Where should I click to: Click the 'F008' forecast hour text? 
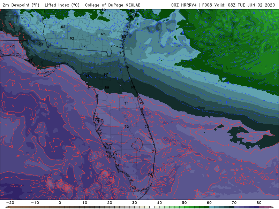tap(207, 5)
